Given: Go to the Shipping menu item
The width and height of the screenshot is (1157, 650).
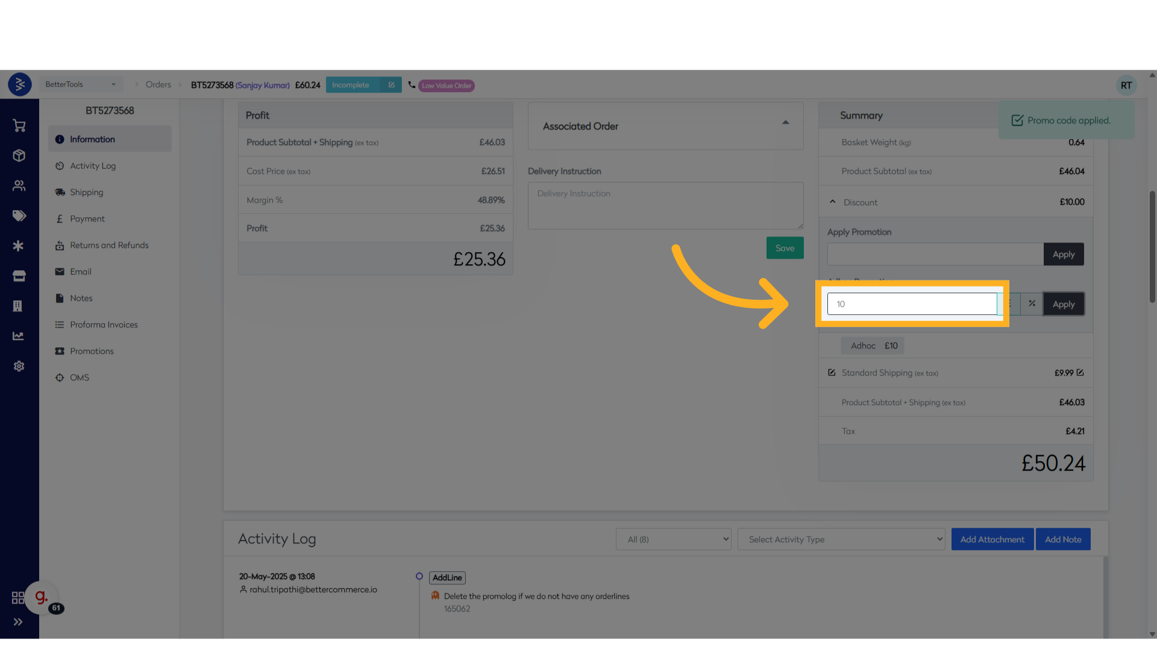Looking at the screenshot, I should pyautogui.click(x=86, y=193).
